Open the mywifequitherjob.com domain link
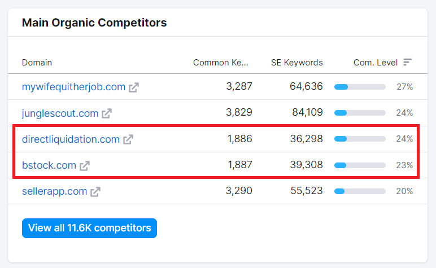436x268 pixels. 73,87
